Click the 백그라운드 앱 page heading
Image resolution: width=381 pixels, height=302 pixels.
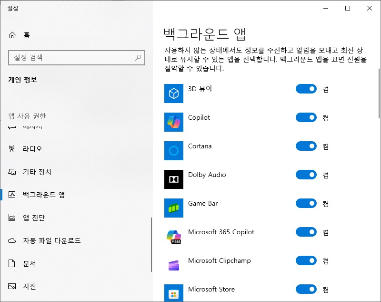coord(205,34)
